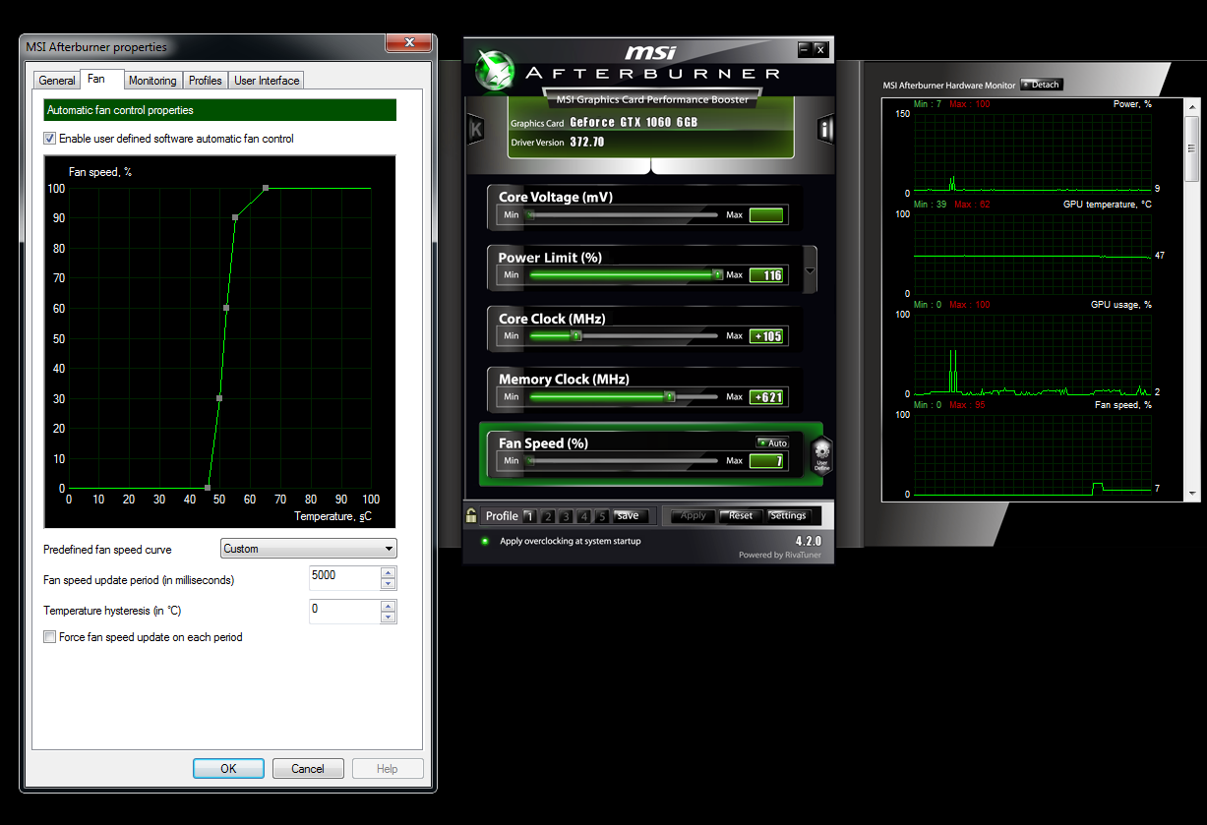Toggle the Fan Speed Auto button
Image resolution: width=1207 pixels, height=825 pixels.
(x=772, y=442)
